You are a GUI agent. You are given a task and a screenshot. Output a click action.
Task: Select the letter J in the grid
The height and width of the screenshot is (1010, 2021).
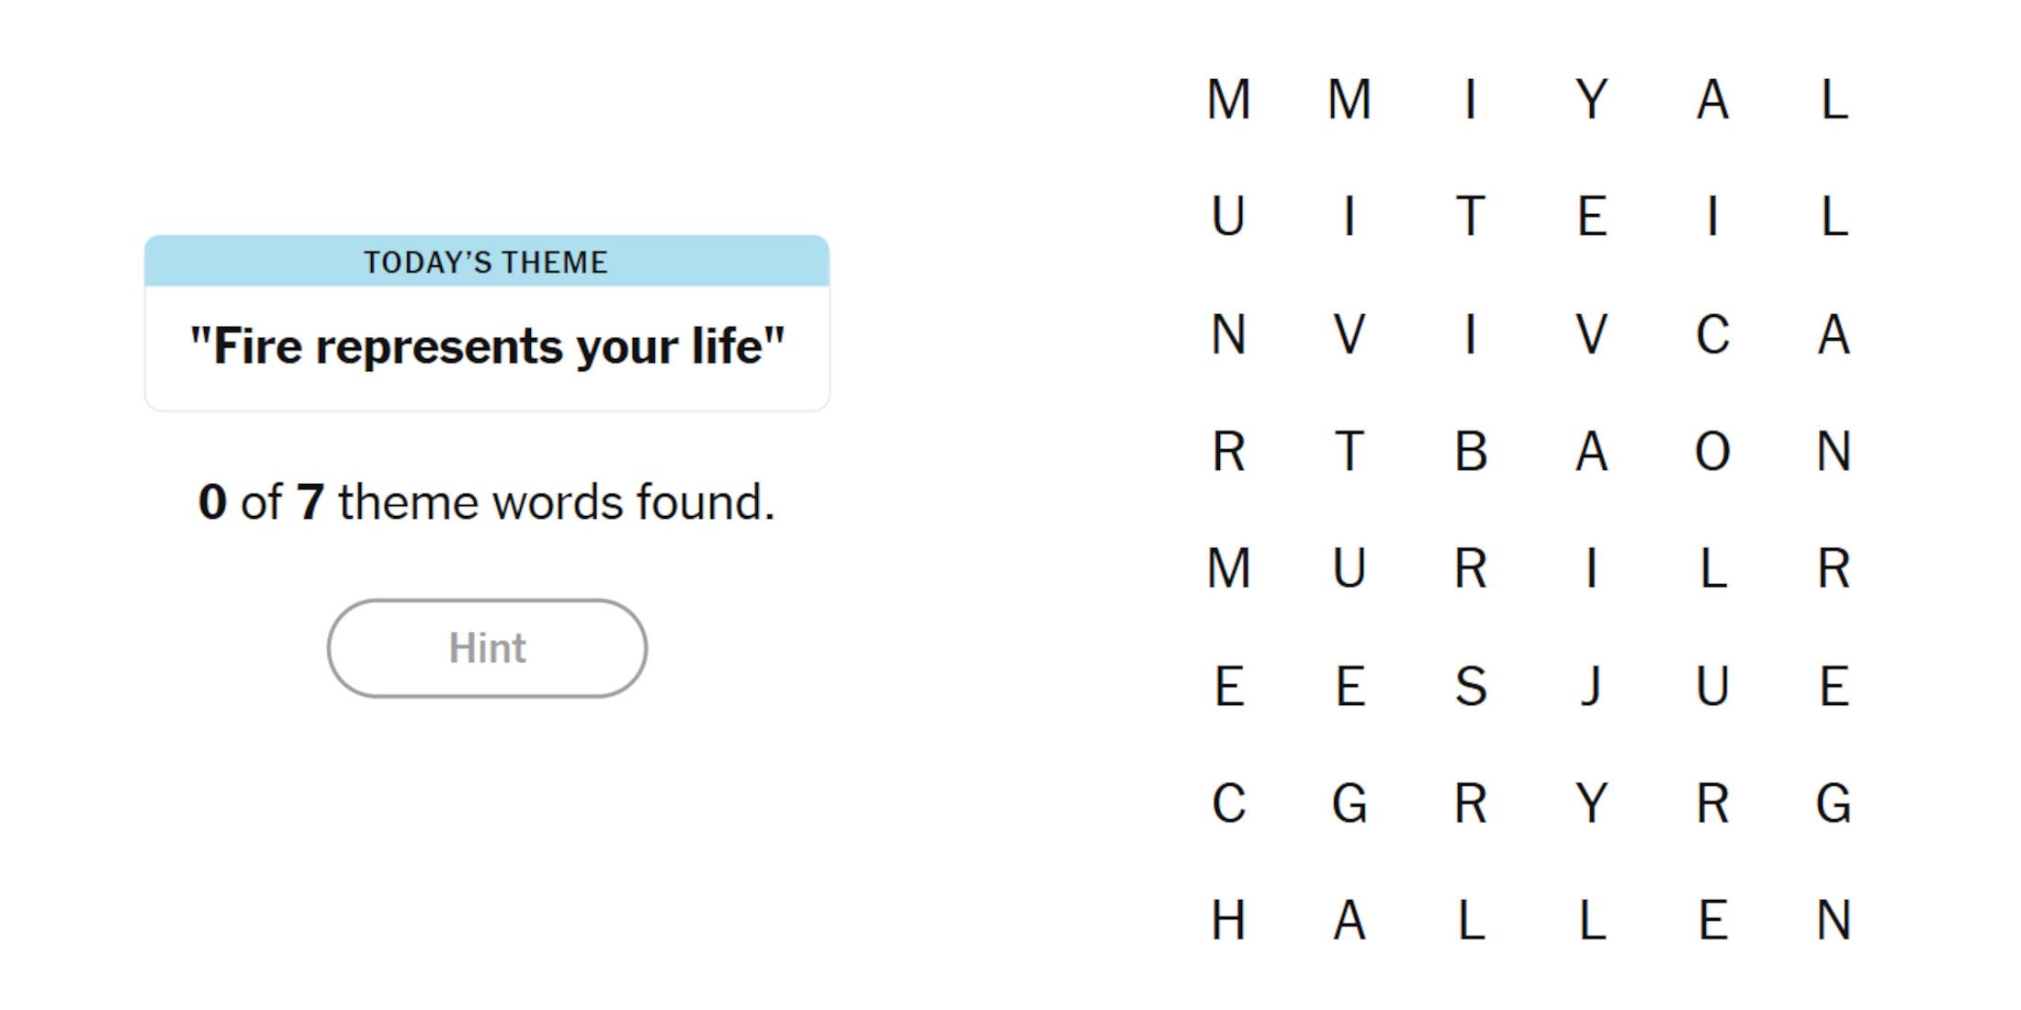click(x=1591, y=686)
